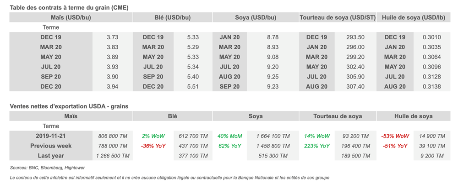Select the Huile de soya value 0.3138
Image resolution: width=469 pixels, height=189 pixels.
tap(432, 87)
